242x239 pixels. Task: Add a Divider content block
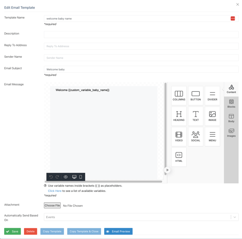(212, 96)
